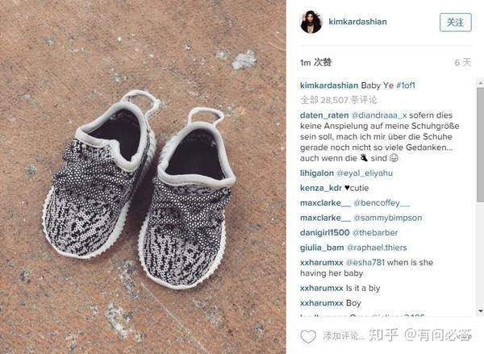
Task: Click the add comment input field
Action: pos(344,335)
